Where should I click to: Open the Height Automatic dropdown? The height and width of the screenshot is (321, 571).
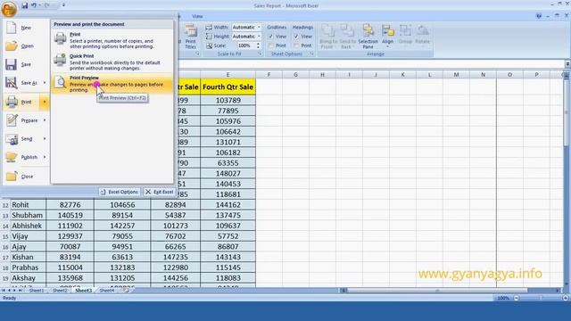(x=259, y=37)
